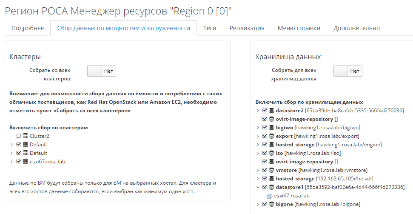Uncheck the iso datastore checkbox
The width and height of the screenshot is (413, 214).
265,153
